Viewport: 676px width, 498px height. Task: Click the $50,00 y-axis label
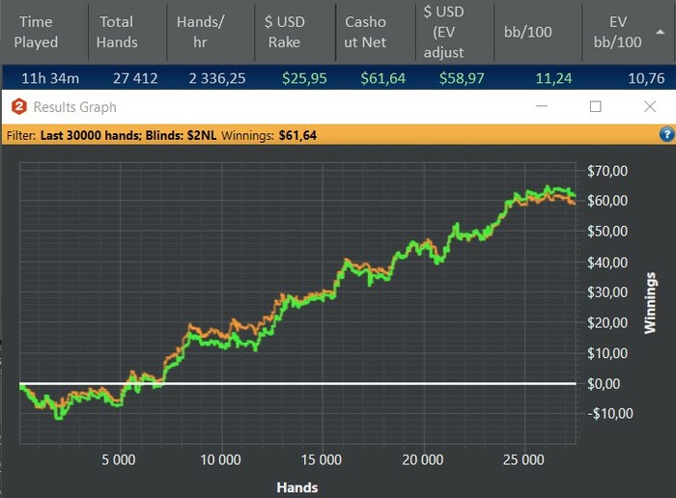coord(607,232)
